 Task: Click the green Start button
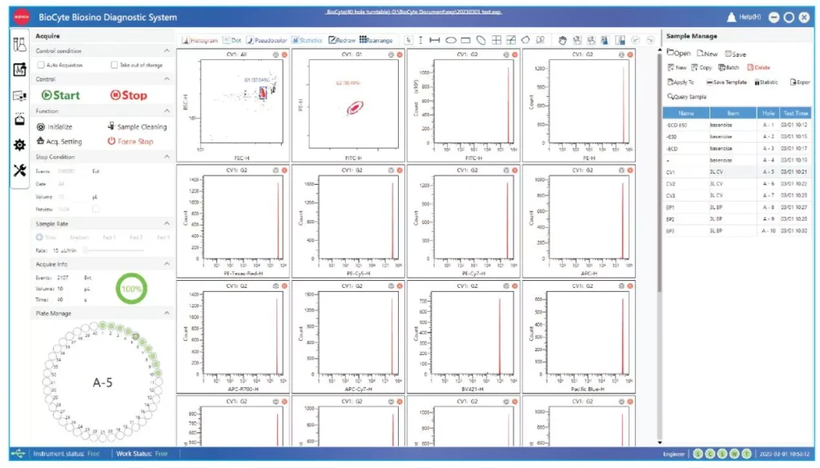click(x=62, y=94)
